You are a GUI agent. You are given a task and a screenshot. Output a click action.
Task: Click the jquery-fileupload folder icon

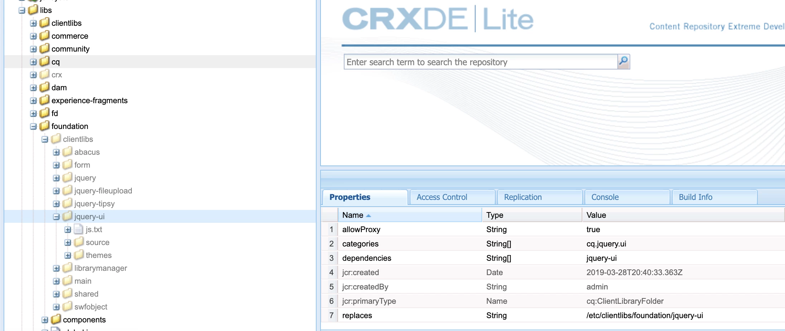pyautogui.click(x=67, y=190)
